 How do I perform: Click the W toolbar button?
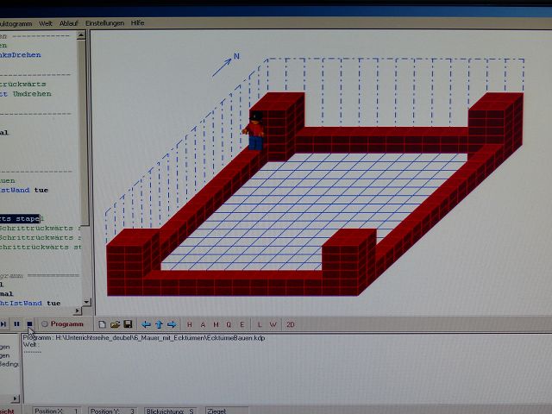pos(273,324)
